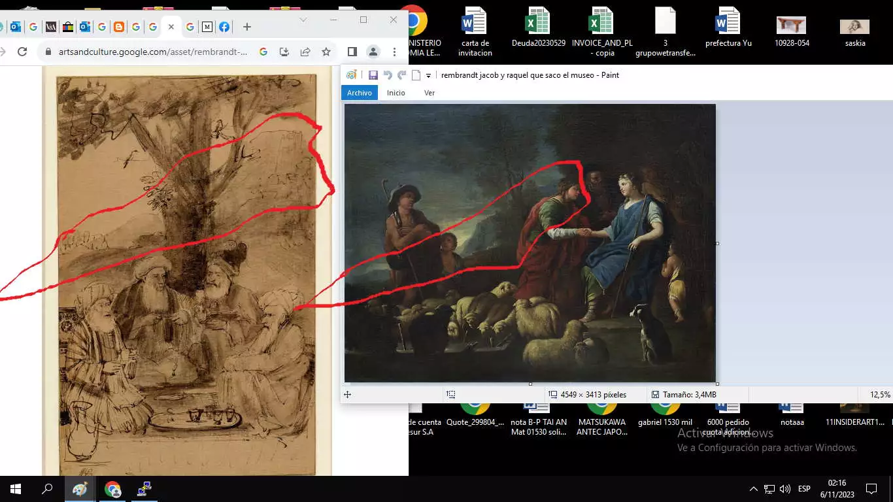Screen dimensions: 893x502
Task: Open '3 grupowetransfe' desktop file
Action: pyautogui.click(x=666, y=31)
